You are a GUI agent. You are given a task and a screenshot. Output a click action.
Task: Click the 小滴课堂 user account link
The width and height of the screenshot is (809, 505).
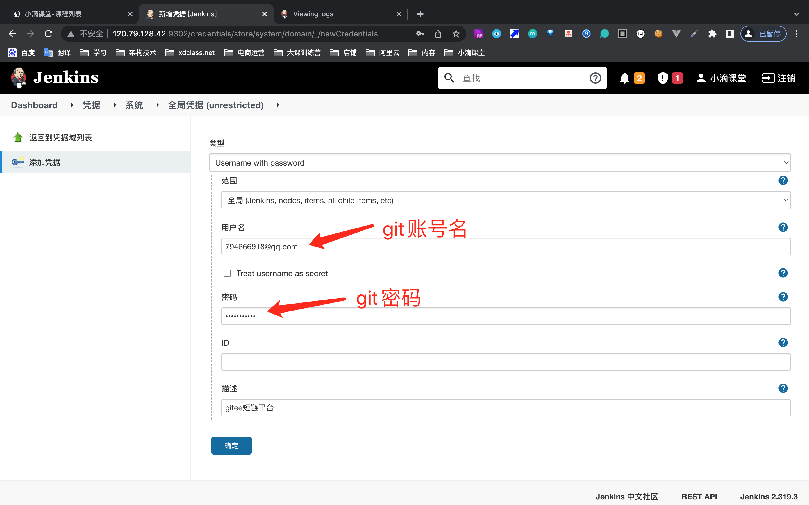point(721,78)
